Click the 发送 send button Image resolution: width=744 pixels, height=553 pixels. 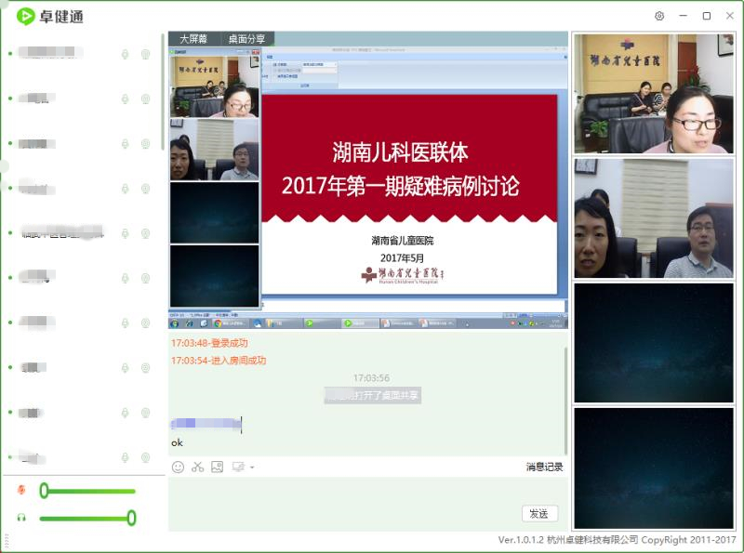coord(538,513)
